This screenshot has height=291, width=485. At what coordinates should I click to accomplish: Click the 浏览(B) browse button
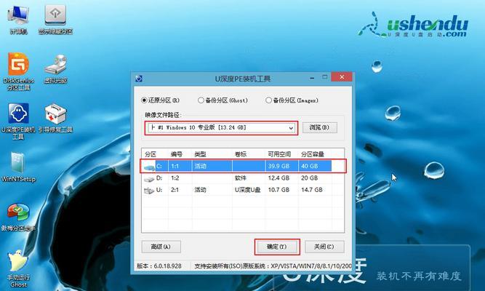point(319,127)
